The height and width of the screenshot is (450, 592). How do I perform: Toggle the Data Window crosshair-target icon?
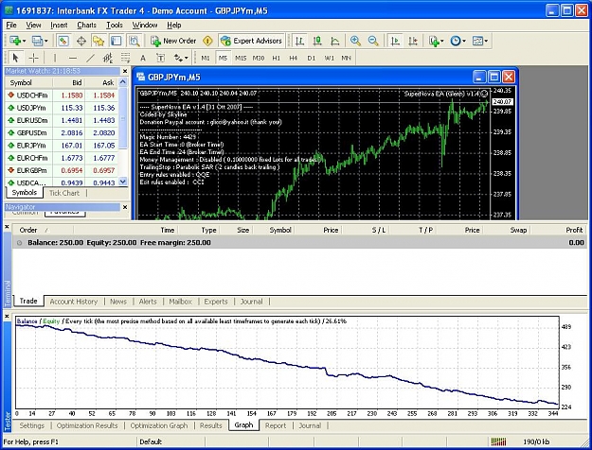pyautogui.click(x=81, y=41)
